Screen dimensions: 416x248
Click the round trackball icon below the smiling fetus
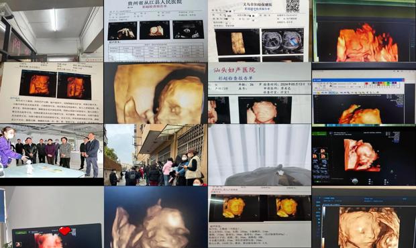pos(355,181)
